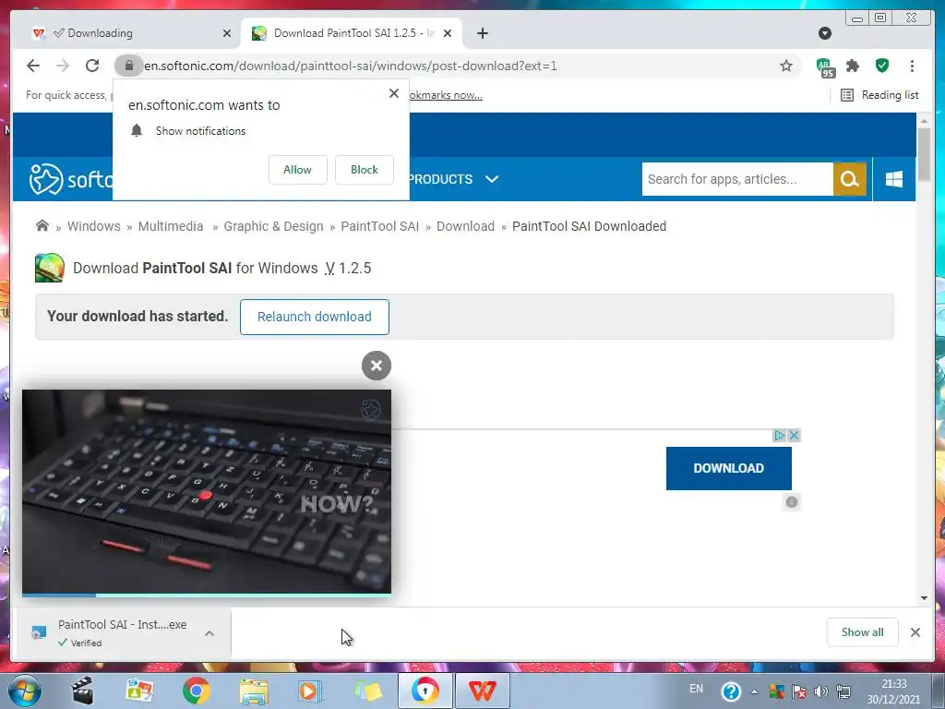View site info via the padlock icon
This screenshot has height=709, width=945.
pos(128,66)
